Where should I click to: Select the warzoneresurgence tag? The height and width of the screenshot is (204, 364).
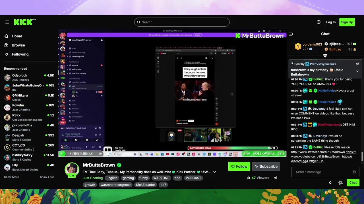[x=115, y=185]
